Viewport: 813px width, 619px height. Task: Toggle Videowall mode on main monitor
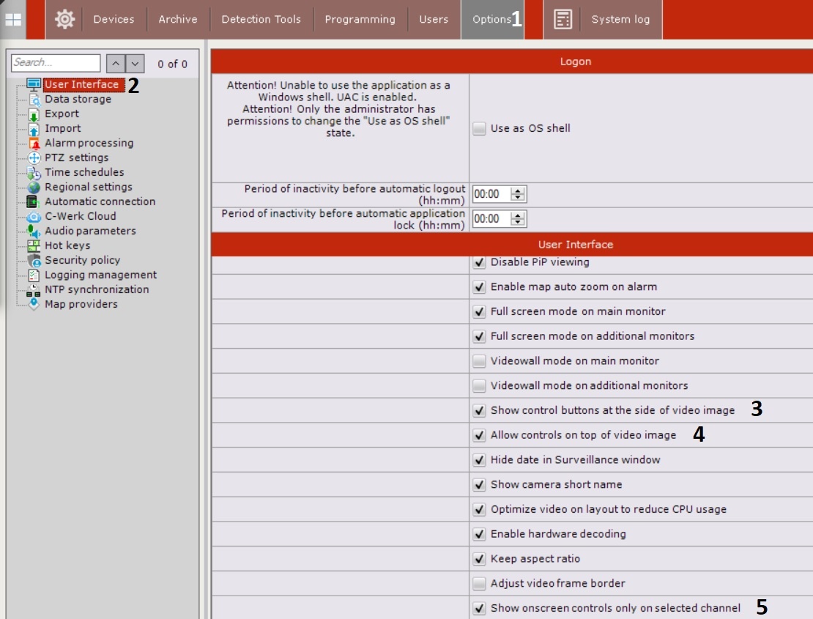pos(479,361)
